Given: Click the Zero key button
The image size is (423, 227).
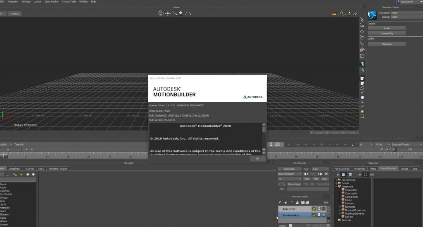Looking at the screenshot, I should (307, 179).
